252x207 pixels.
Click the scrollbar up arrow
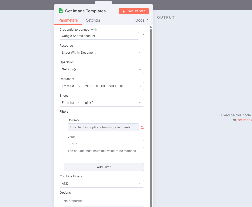click(151, 27)
